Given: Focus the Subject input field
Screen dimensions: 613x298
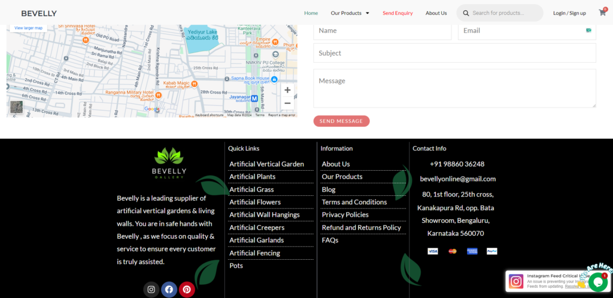Looking at the screenshot, I should 455,53.
